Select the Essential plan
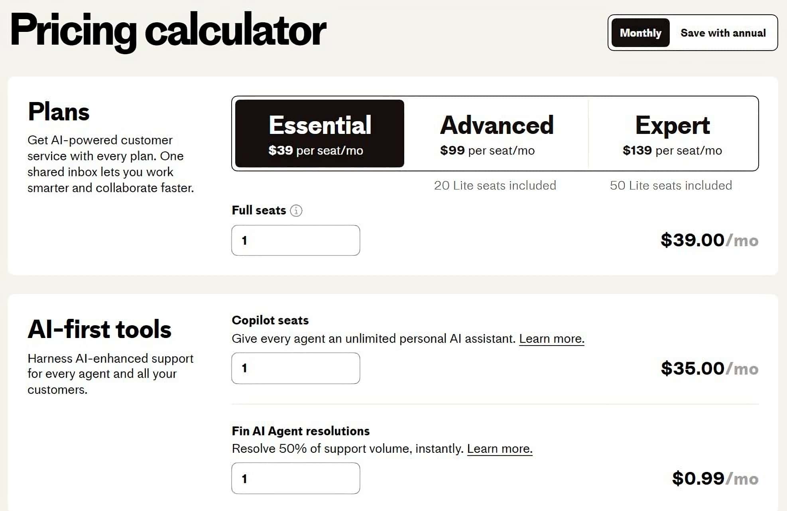 click(320, 134)
